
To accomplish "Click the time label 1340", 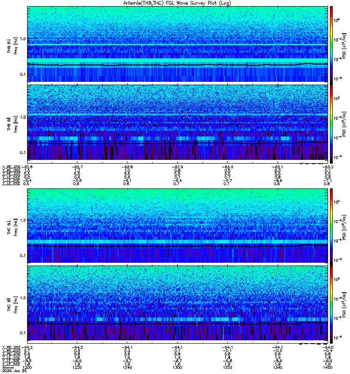I will tap(278, 367).
